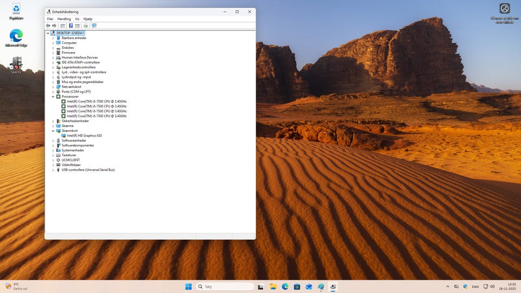Click the blue monitor scan-hardware toolbar icon
Screen dimensions: 521x293
pos(94,26)
